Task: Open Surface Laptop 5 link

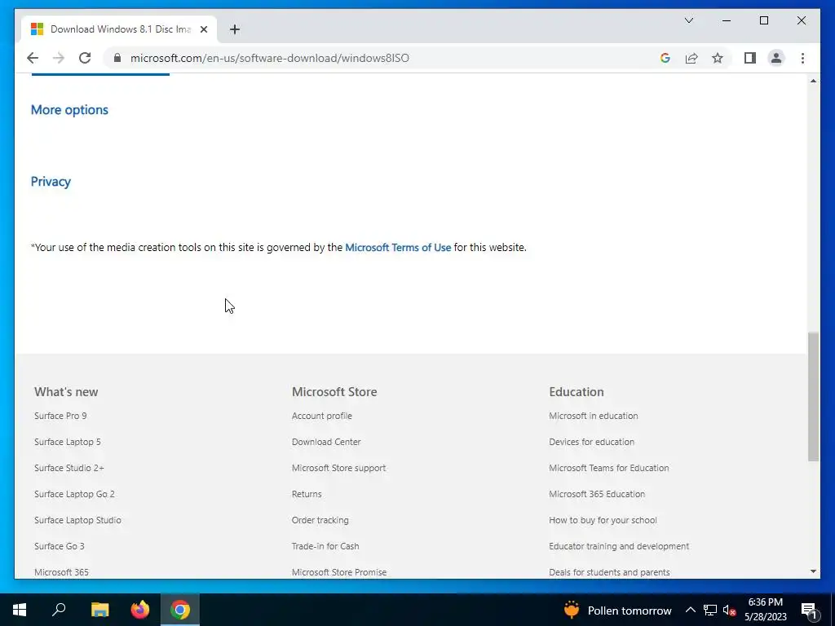Action: click(67, 442)
